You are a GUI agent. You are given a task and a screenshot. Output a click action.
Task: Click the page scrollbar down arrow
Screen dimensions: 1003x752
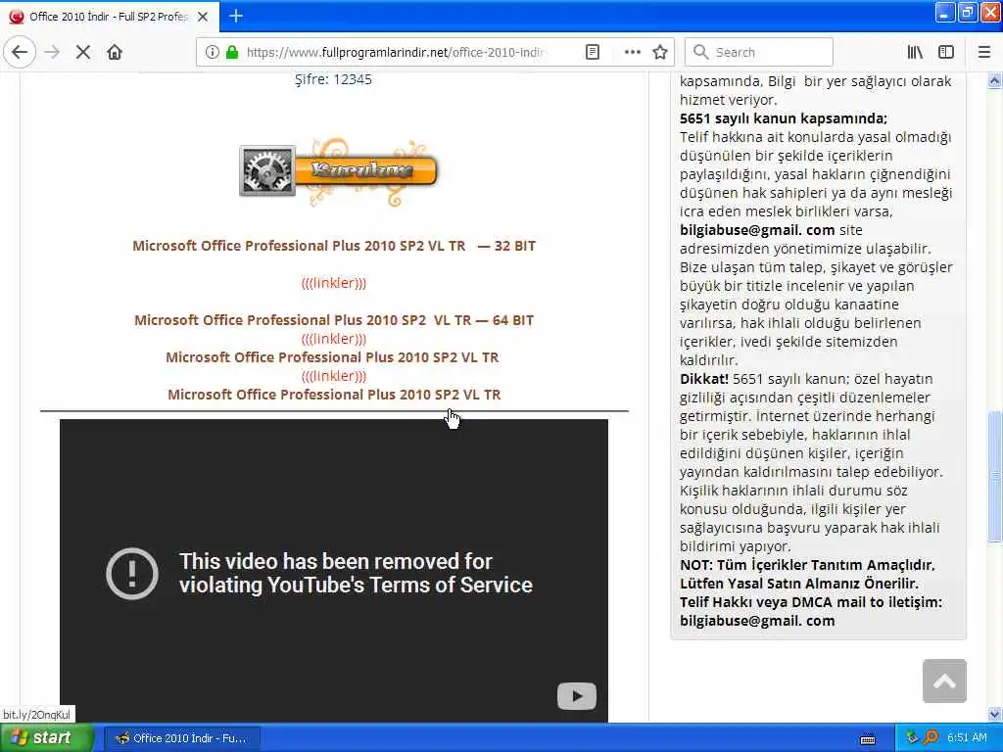(x=995, y=714)
